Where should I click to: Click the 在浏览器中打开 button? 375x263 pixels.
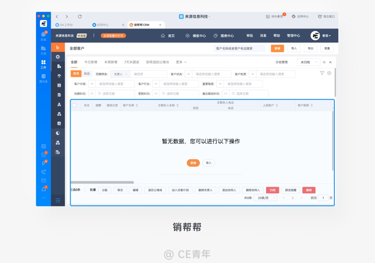pos(114,35)
